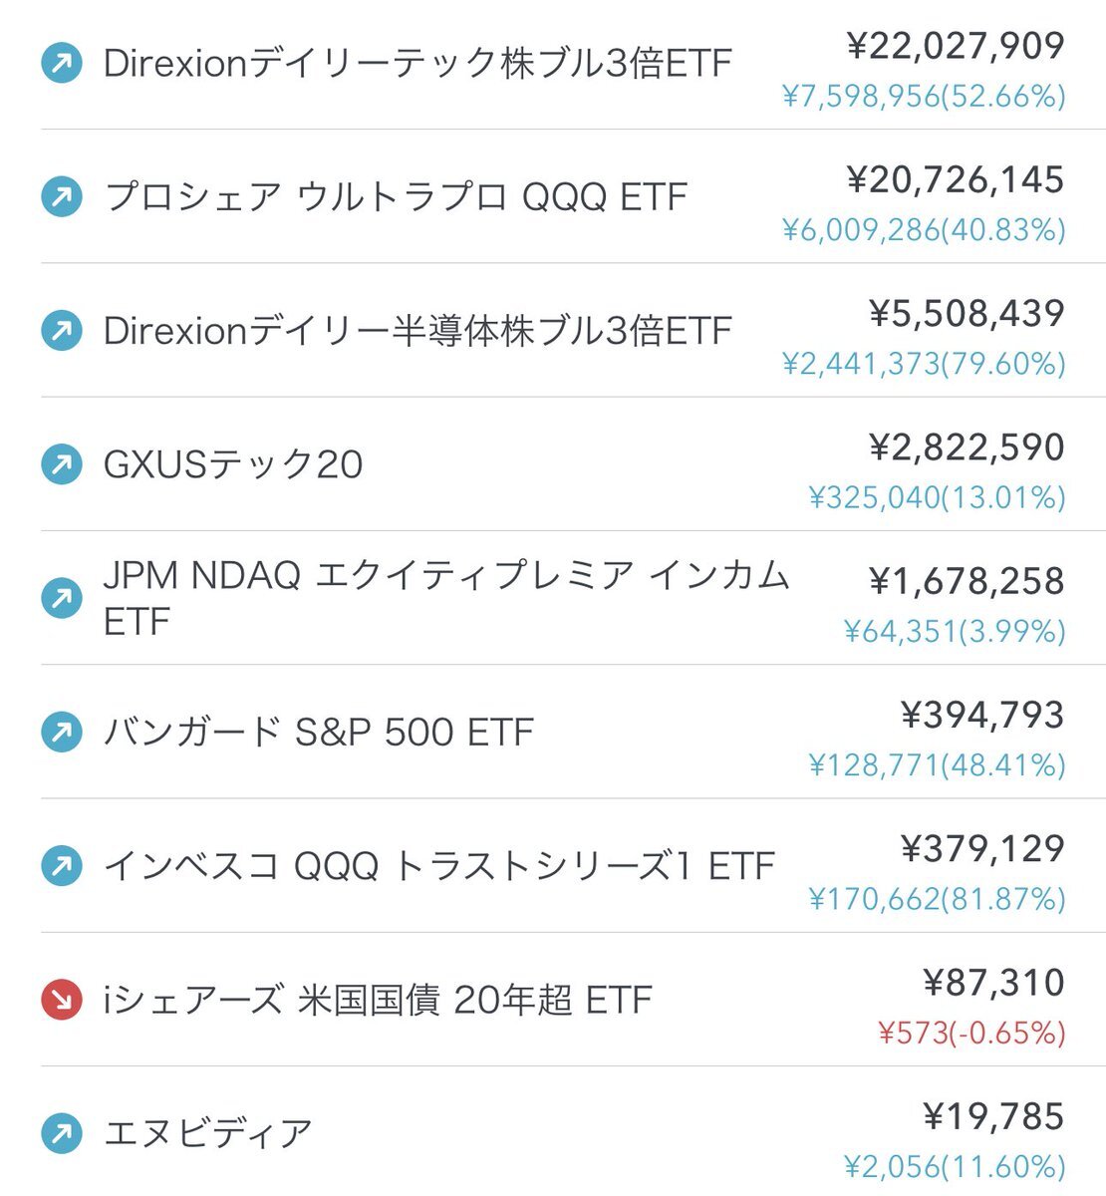
Task: Open the プロシェア ウルトラプロ QQQ ETF holding
Action: [396, 197]
